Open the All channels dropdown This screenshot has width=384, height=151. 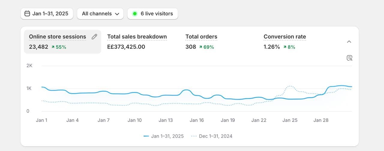point(100,14)
